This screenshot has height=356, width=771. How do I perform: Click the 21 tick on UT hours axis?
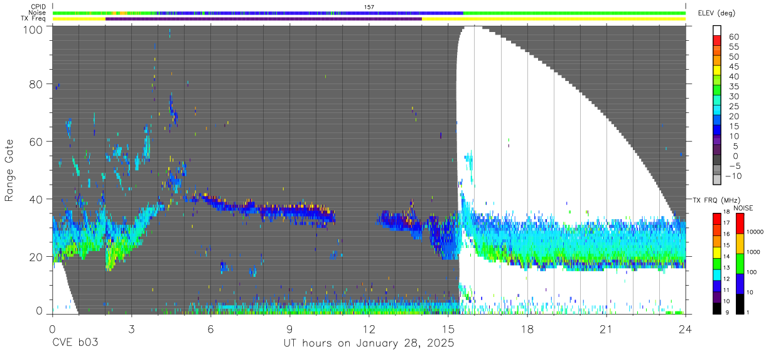pyautogui.click(x=607, y=329)
